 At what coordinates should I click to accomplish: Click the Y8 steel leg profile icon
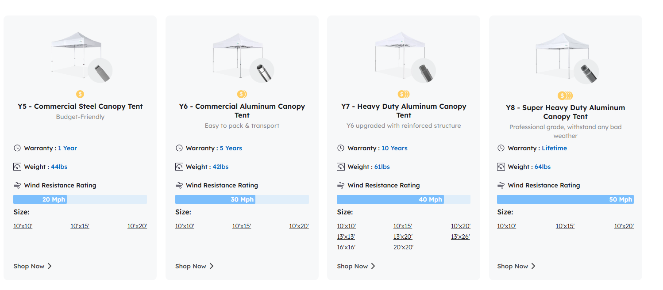coord(586,71)
